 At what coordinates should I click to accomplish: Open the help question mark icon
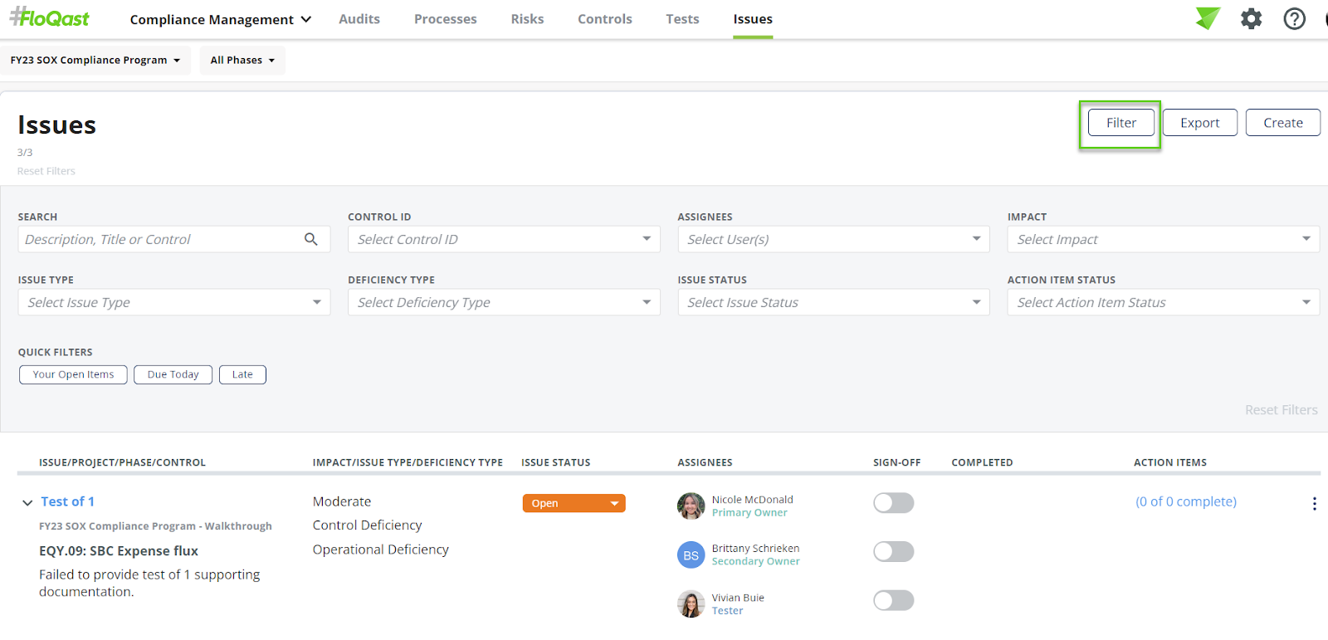[1294, 18]
